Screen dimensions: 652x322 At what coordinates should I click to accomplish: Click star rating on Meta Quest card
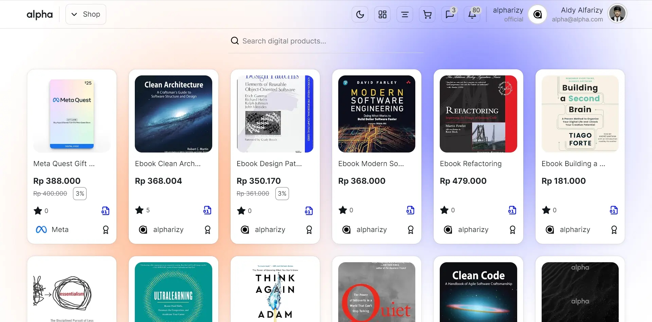click(x=41, y=211)
